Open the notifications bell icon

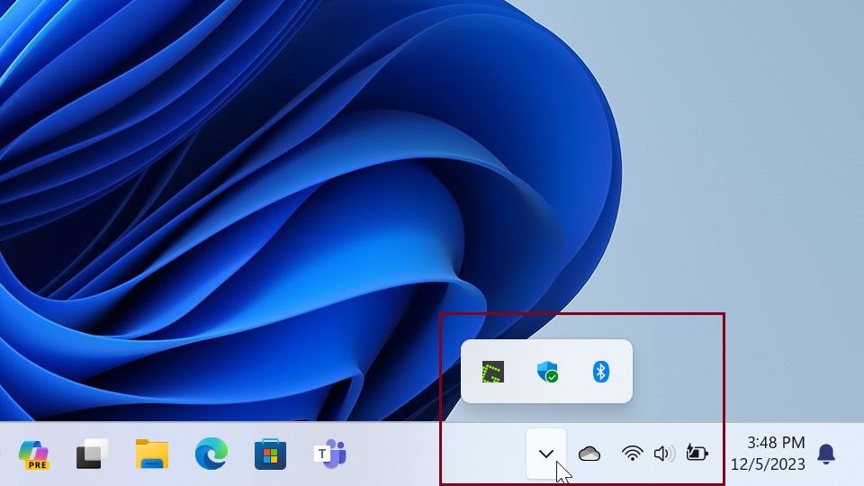tap(825, 454)
